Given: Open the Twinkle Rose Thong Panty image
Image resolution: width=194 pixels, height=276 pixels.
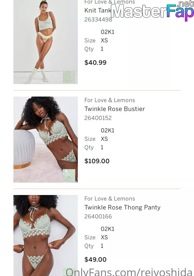Looking at the screenshot, I should click(x=46, y=235).
